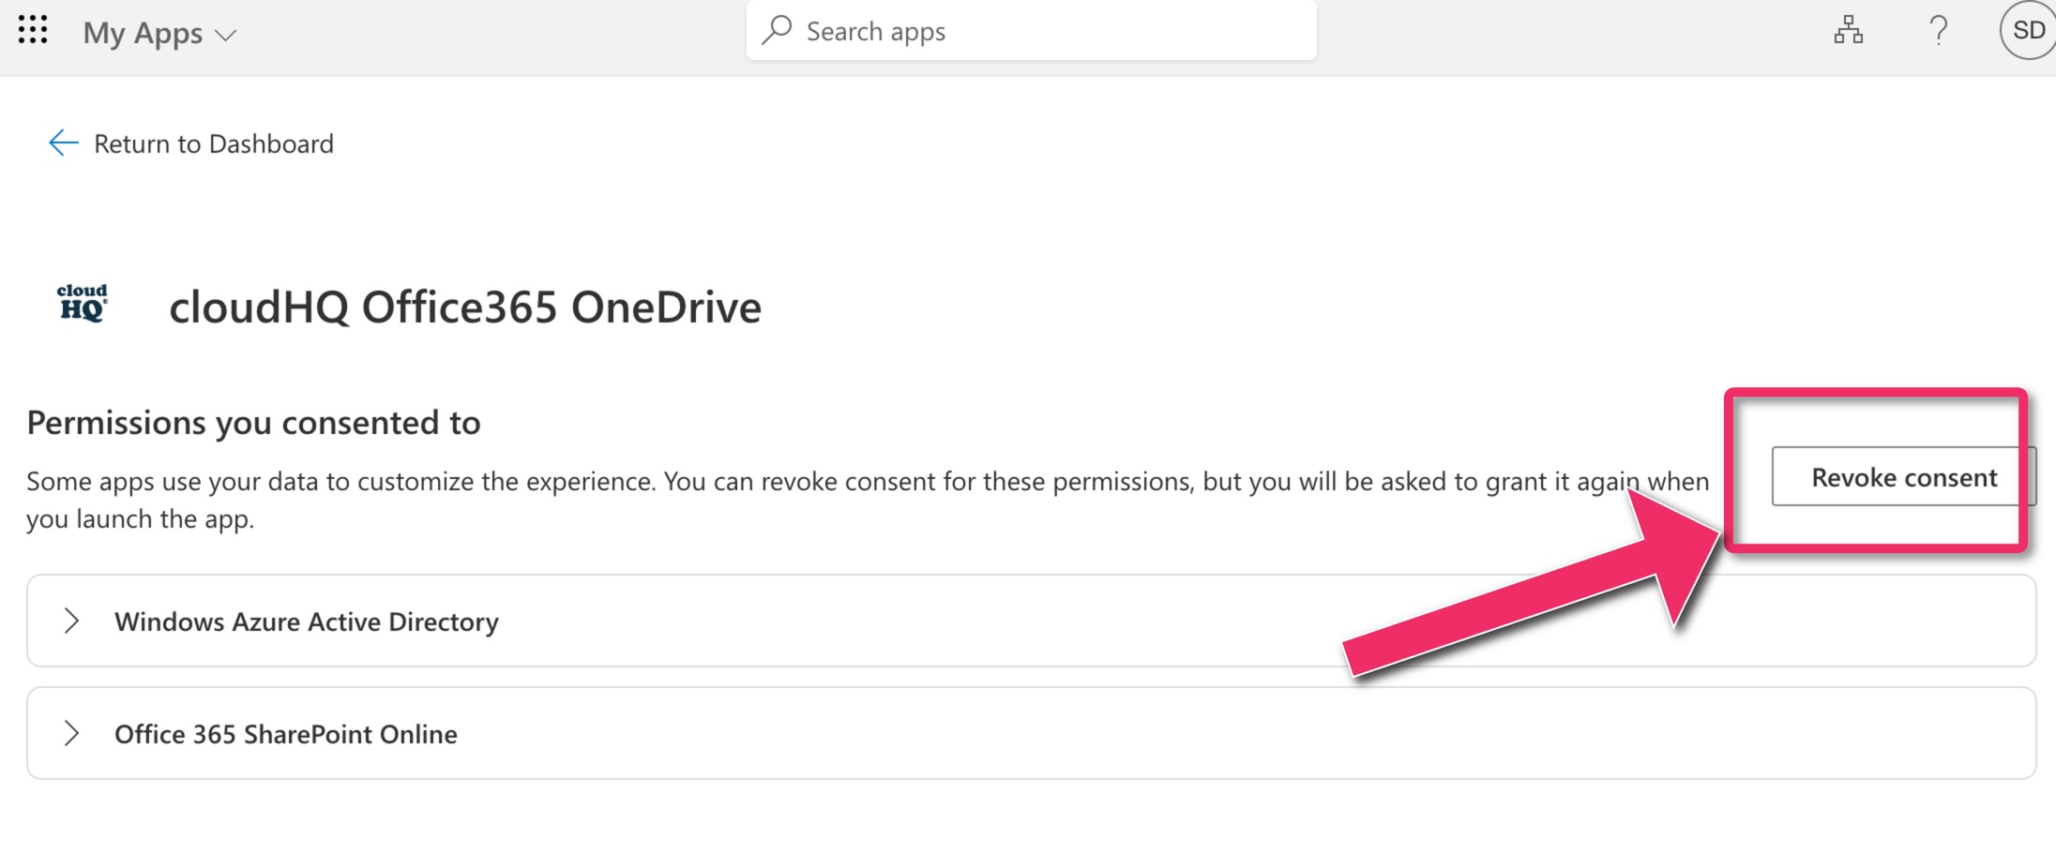2056x868 pixels.
Task: Select the Office 365 SharePoint Online row
Action: click(x=1031, y=733)
